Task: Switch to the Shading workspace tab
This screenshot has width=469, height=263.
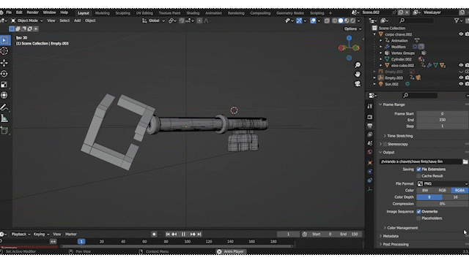Action: pyautogui.click(x=193, y=13)
